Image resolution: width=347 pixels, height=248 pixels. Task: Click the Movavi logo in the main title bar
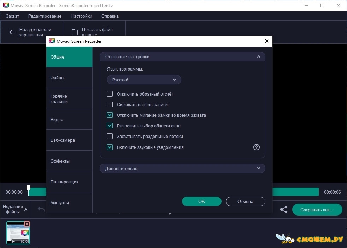(6, 5)
